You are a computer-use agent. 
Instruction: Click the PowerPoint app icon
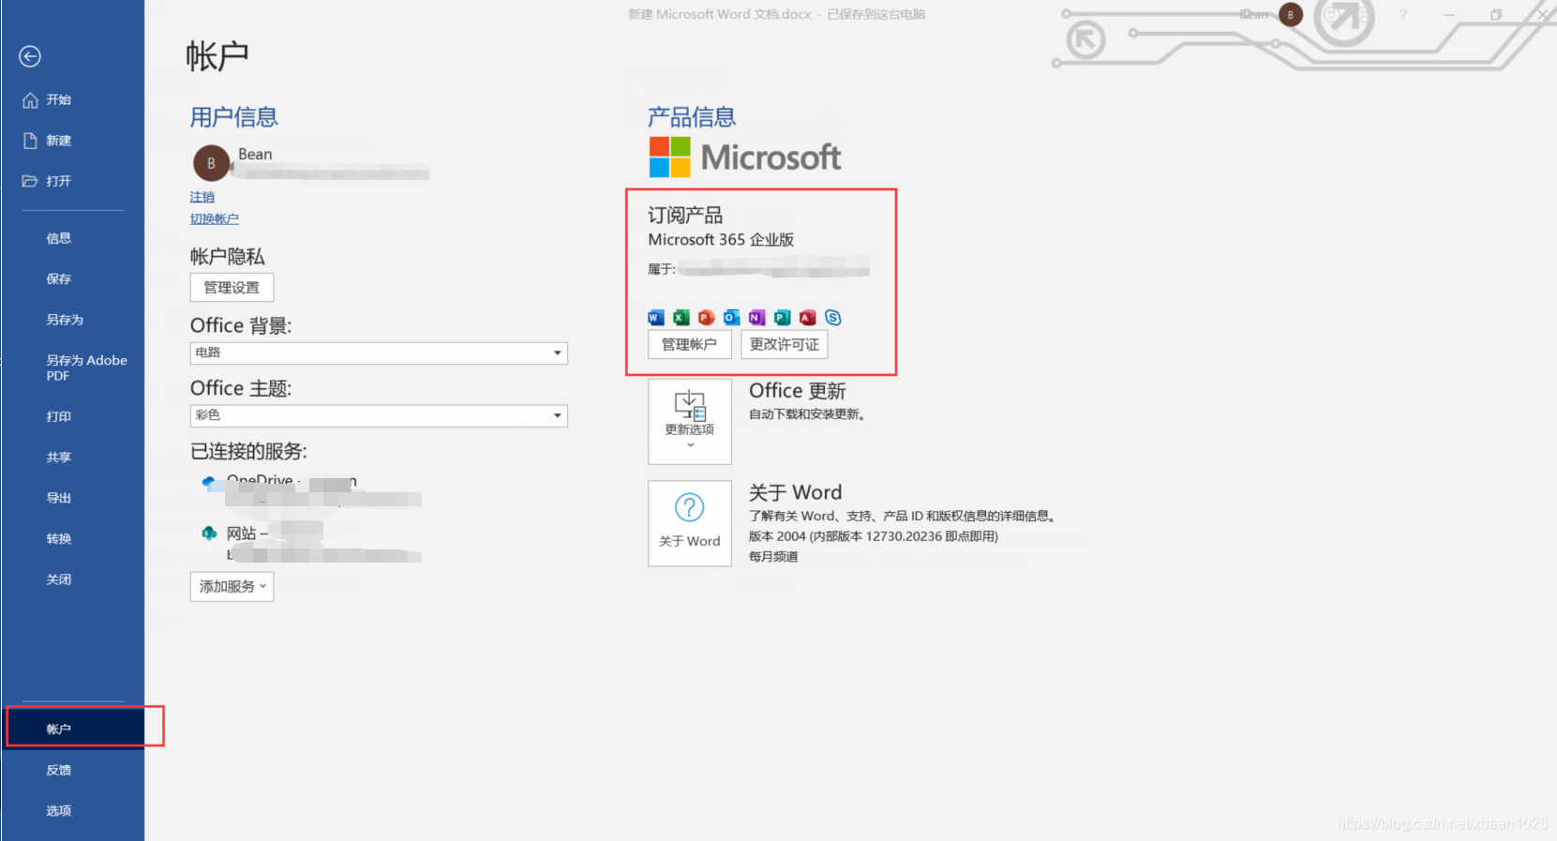pos(707,318)
